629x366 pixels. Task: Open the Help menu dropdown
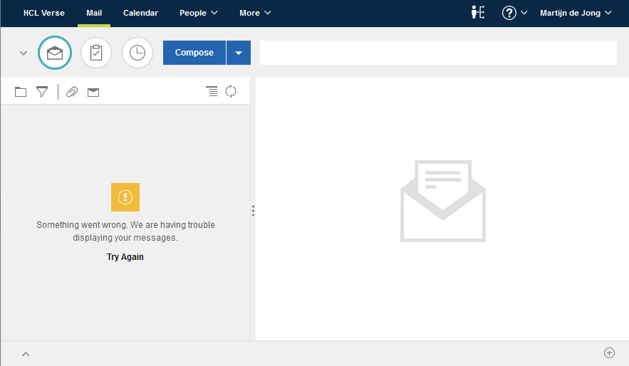pos(514,13)
